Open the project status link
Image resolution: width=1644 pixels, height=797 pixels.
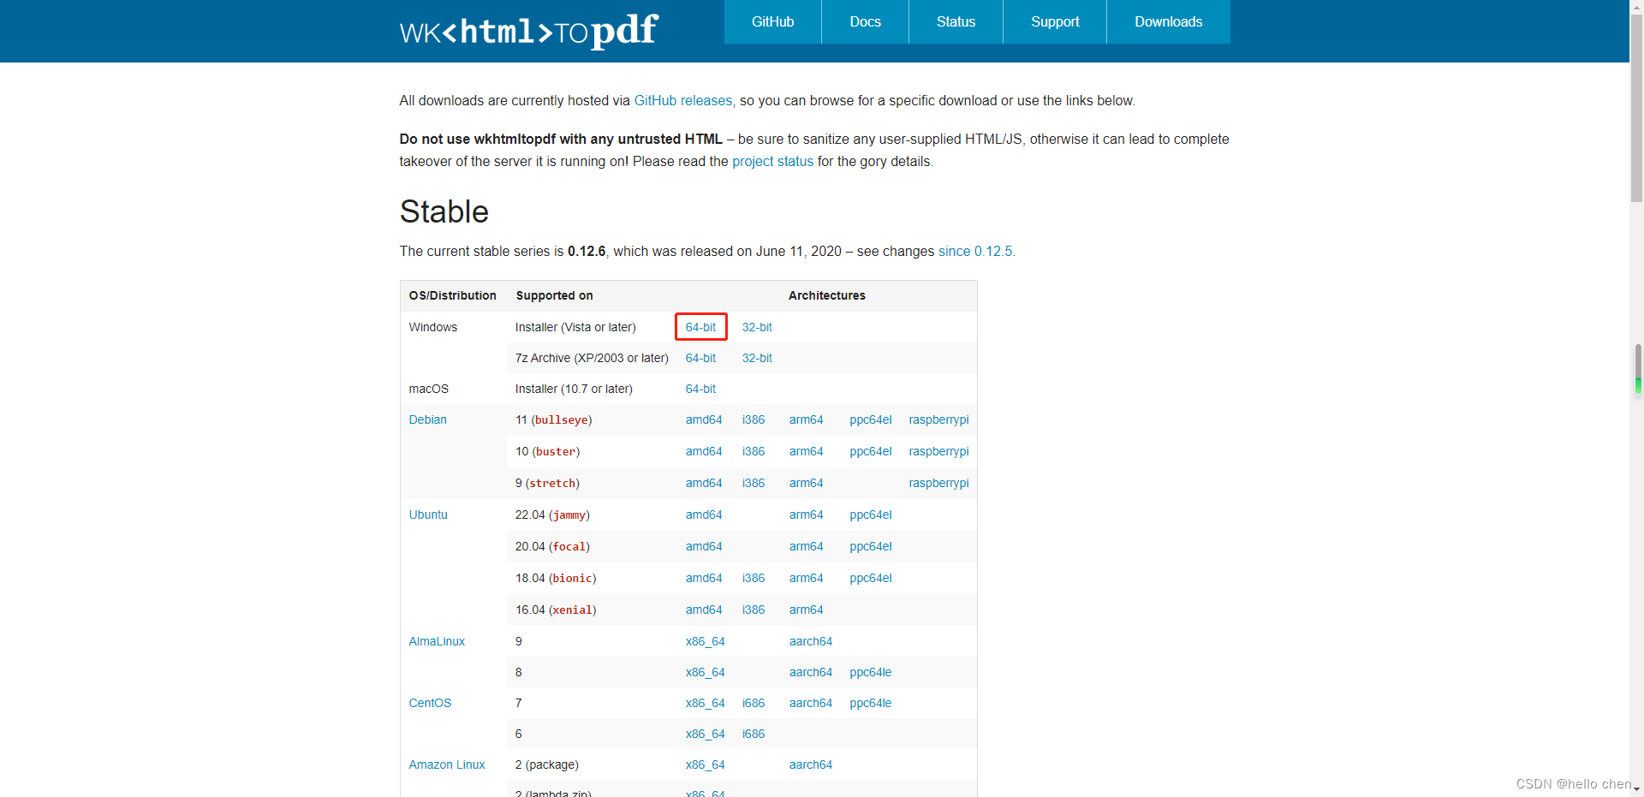coord(772,161)
